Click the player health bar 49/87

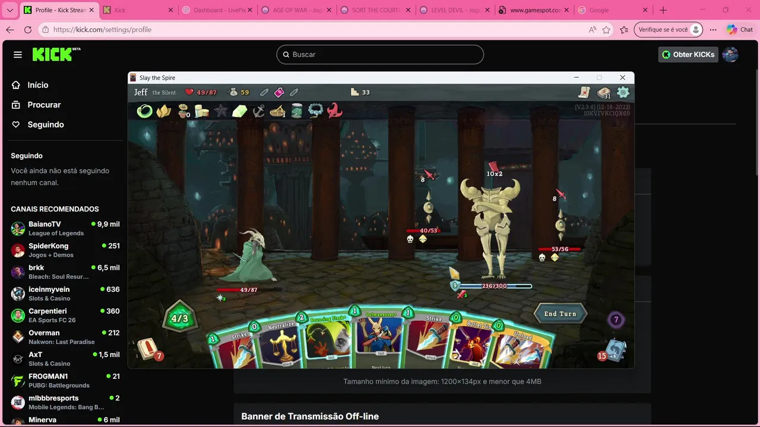(x=249, y=290)
